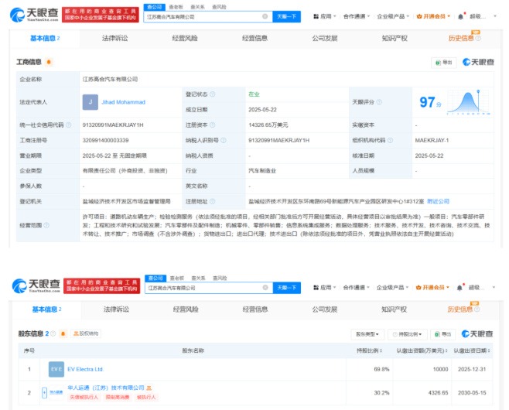Select the 查老板 search tab above 工商信息
This screenshot has width=509, height=410.
point(176,7)
